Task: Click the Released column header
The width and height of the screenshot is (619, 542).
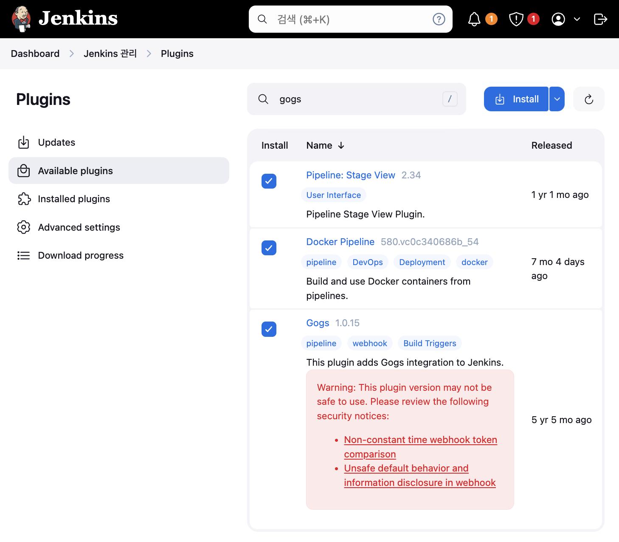Action: (551, 145)
